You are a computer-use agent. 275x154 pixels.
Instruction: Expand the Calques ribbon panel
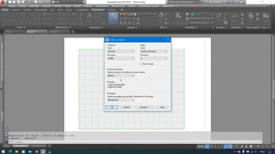132,27
